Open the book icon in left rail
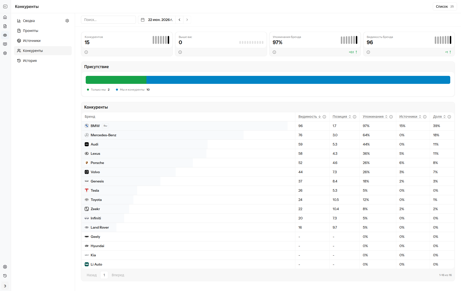 click(5, 44)
